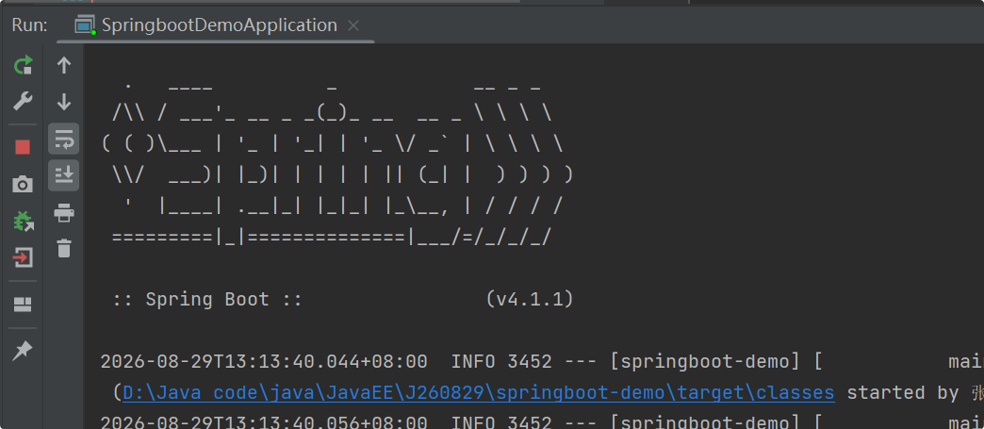Print the console output with the printer icon

(64, 212)
